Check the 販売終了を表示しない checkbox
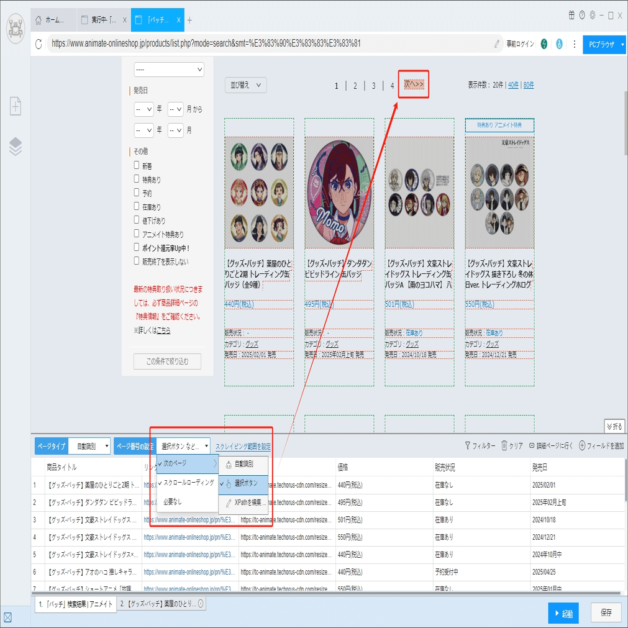The width and height of the screenshot is (628, 628). (137, 261)
